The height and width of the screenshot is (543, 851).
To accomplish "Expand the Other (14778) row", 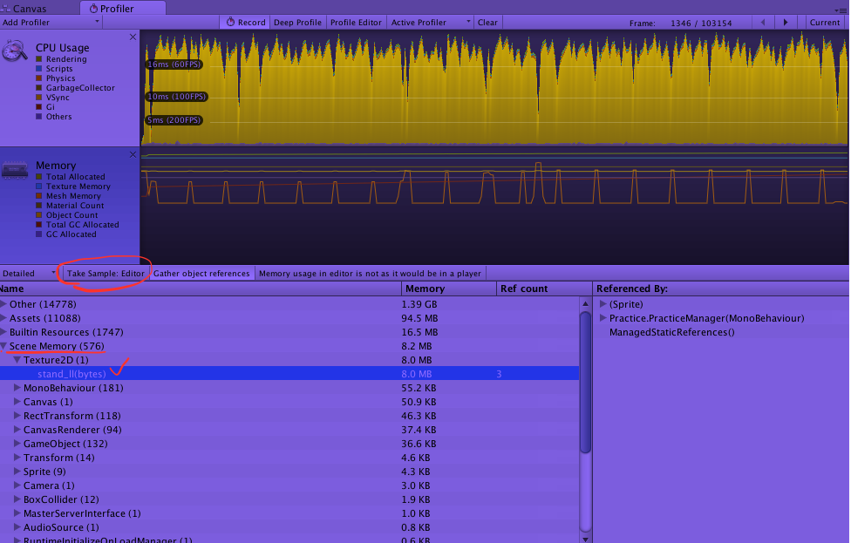I will [x=3, y=304].
